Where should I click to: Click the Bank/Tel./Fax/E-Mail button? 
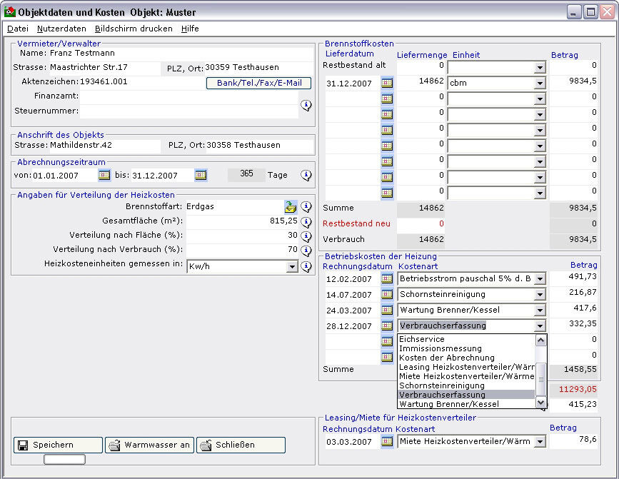click(258, 83)
